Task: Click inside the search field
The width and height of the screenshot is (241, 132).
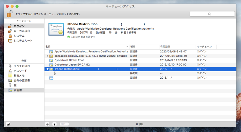Action: click(212, 14)
